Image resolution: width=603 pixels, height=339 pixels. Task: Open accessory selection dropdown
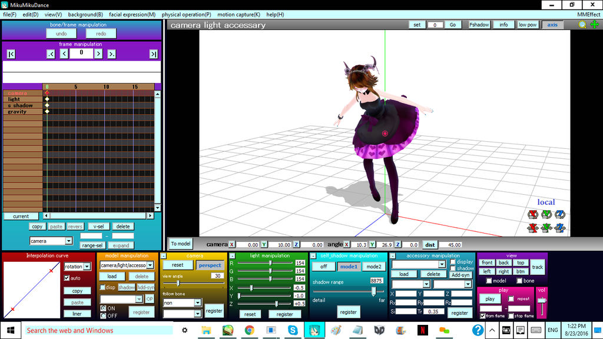point(442,264)
